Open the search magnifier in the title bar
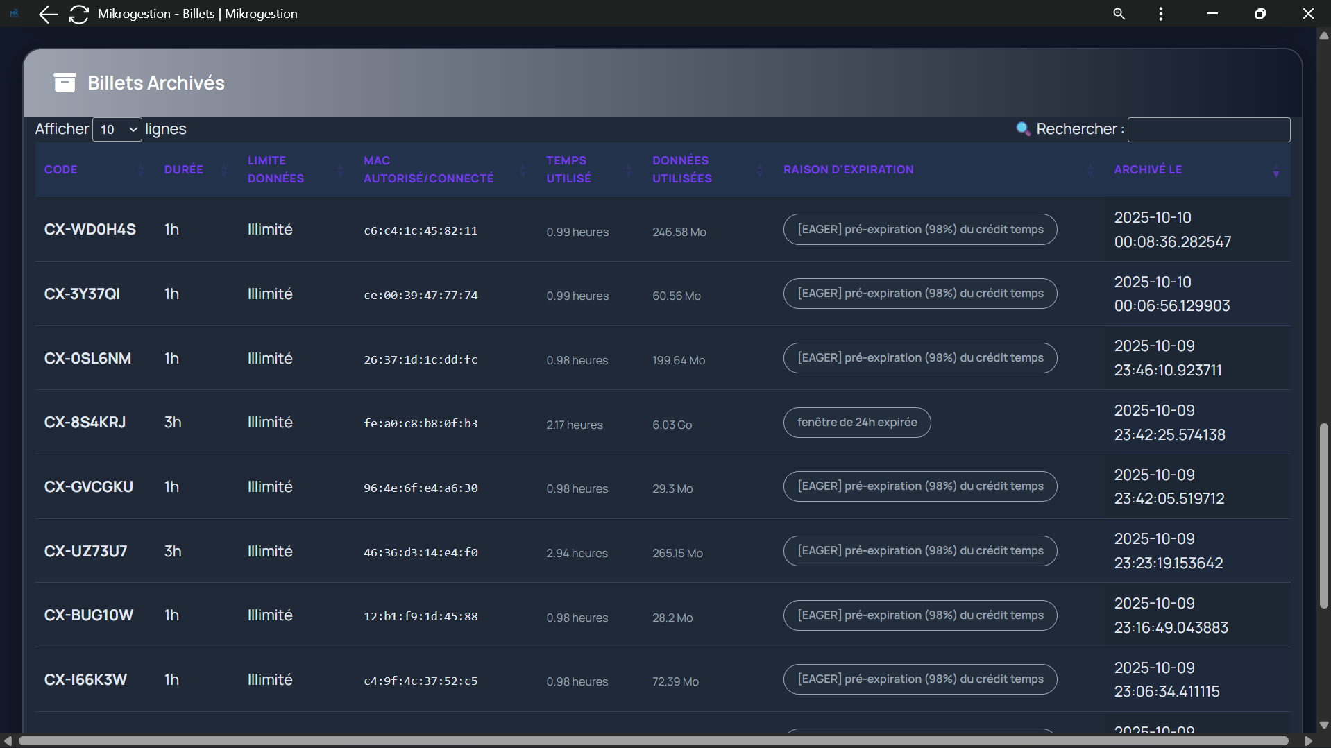Image resolution: width=1331 pixels, height=748 pixels. point(1119,13)
